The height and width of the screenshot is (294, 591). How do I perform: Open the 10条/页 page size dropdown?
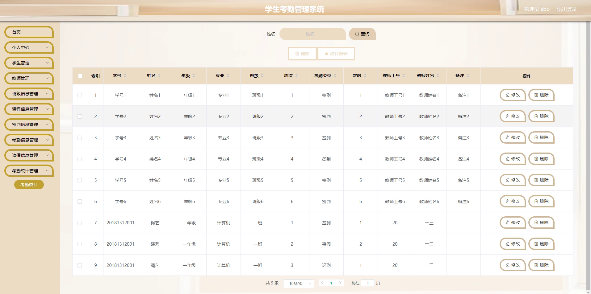click(x=298, y=284)
